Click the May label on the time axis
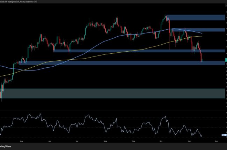This screenshot has width=227, height=150. [21, 142]
